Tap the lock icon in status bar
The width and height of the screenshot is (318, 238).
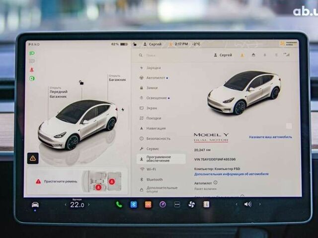135,44
